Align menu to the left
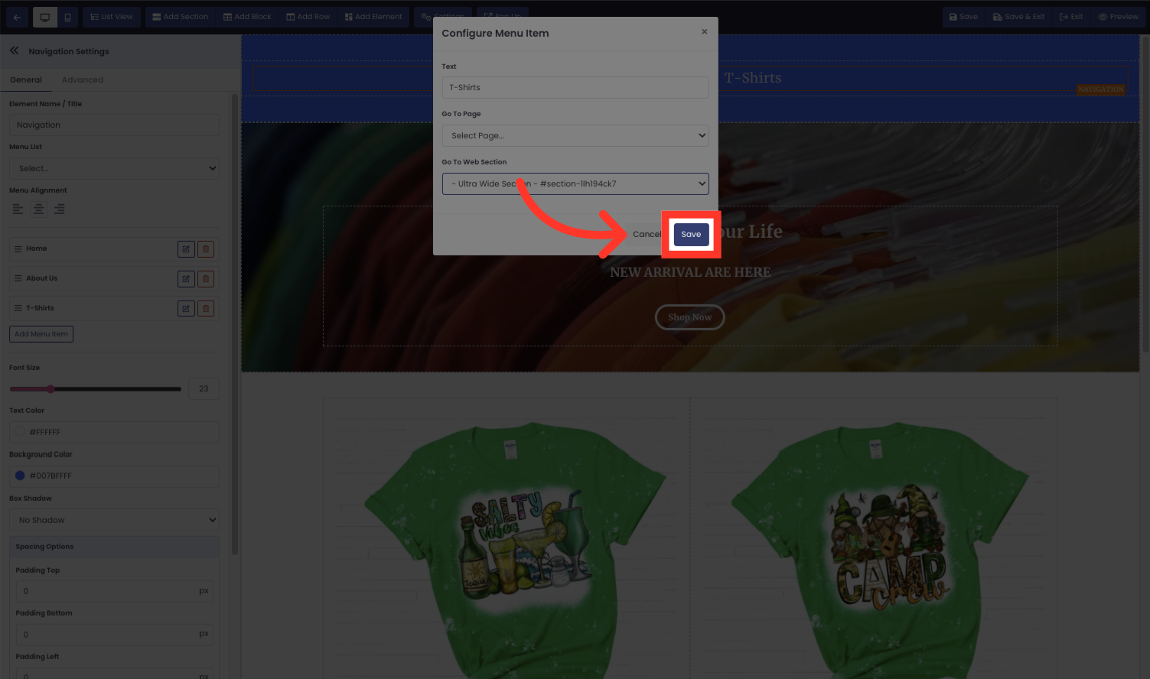 point(18,209)
